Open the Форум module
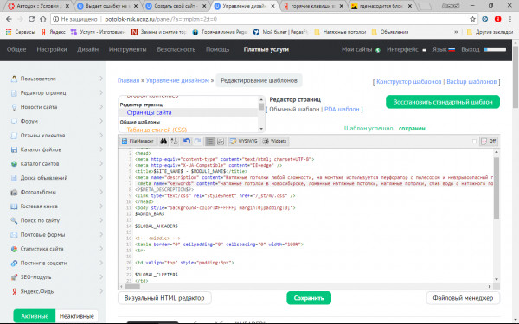Viewport: 519px width, 324px height. point(29,121)
